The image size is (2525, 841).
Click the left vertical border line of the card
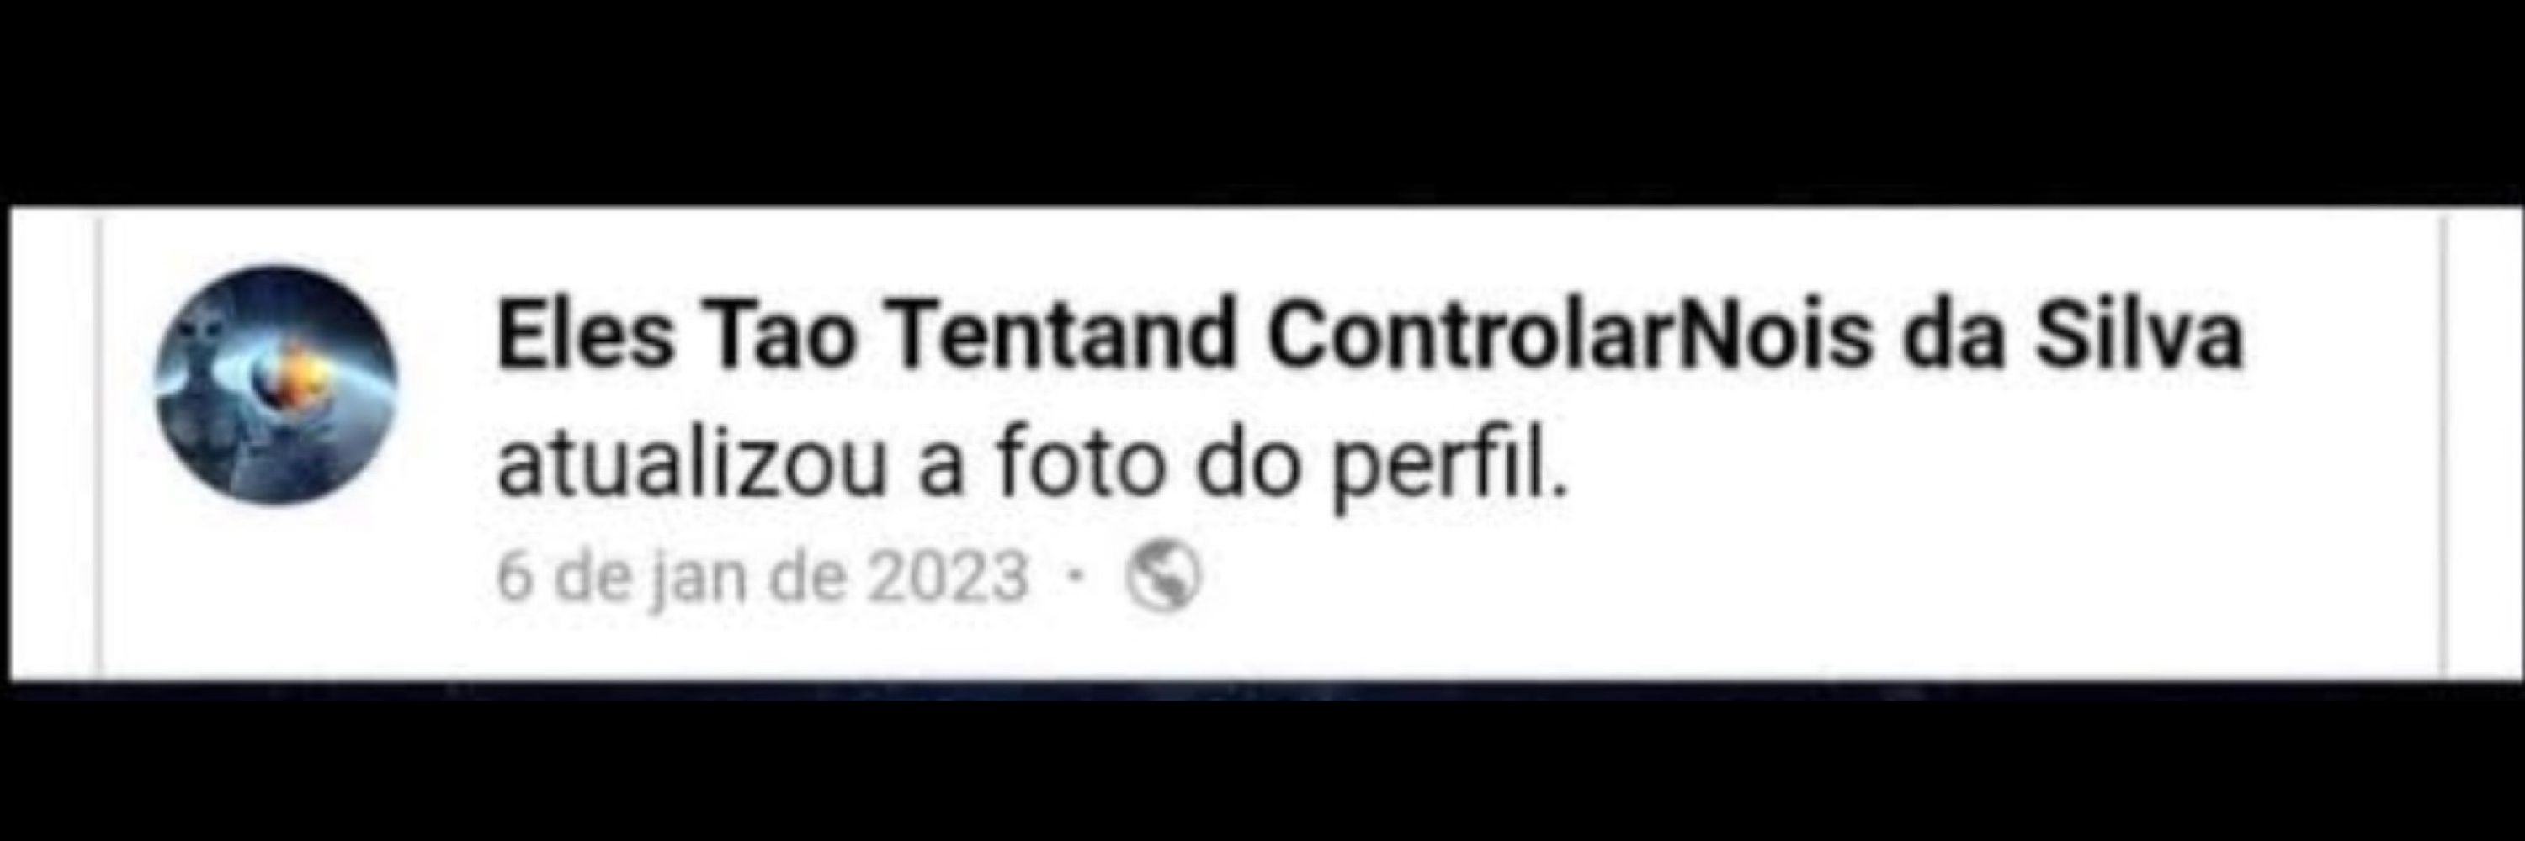click(98, 443)
